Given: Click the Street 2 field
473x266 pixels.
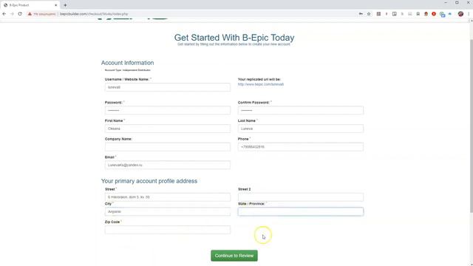Looking at the screenshot, I should tap(301, 197).
